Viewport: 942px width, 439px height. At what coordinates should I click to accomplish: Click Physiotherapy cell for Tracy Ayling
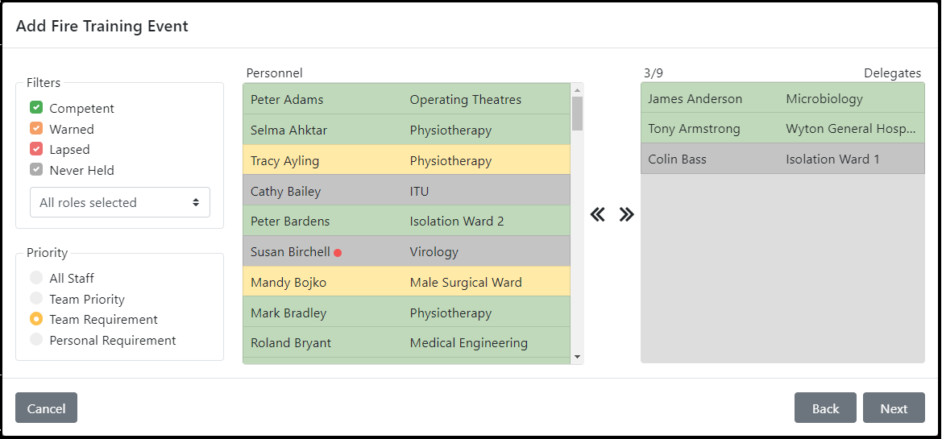click(450, 161)
